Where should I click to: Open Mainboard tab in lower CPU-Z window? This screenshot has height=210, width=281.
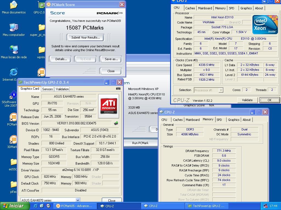tap(193, 120)
